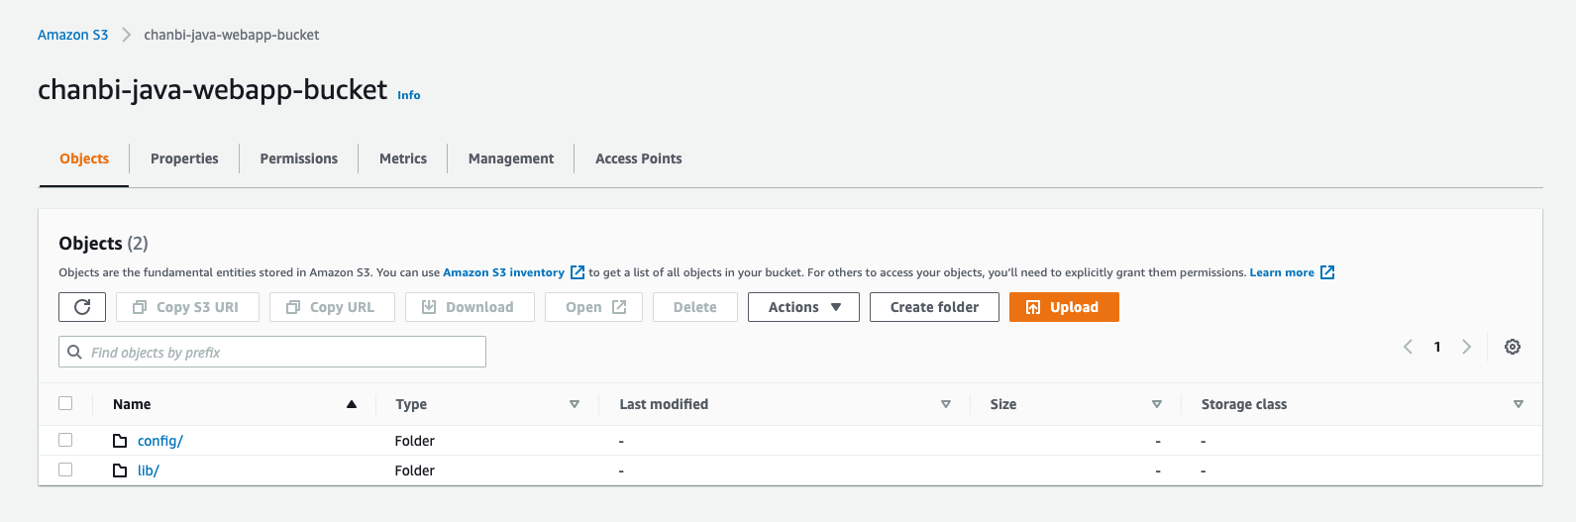Sort by Size column arrow
Image resolution: width=1576 pixels, height=522 pixels.
click(1157, 404)
